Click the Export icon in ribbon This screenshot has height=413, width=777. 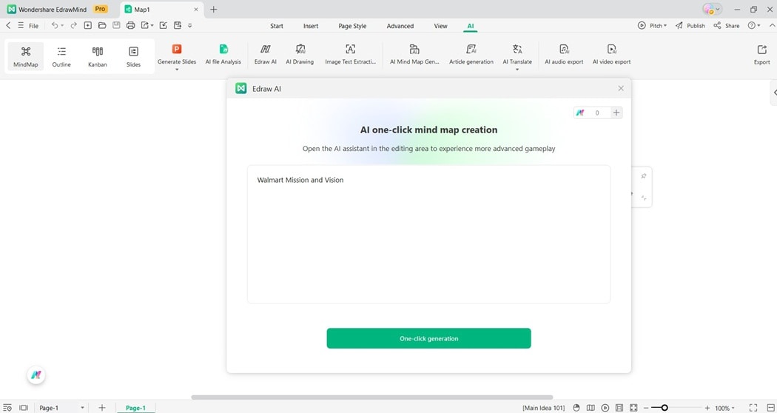(761, 55)
